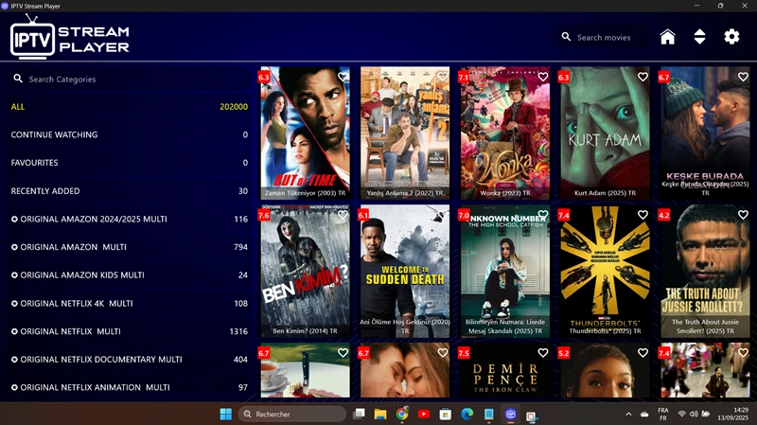Focus the Search Categories field
This screenshot has width=757, height=425.
[x=130, y=79]
